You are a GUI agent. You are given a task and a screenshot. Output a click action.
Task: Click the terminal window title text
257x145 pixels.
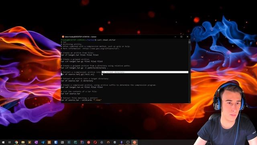point(80,37)
